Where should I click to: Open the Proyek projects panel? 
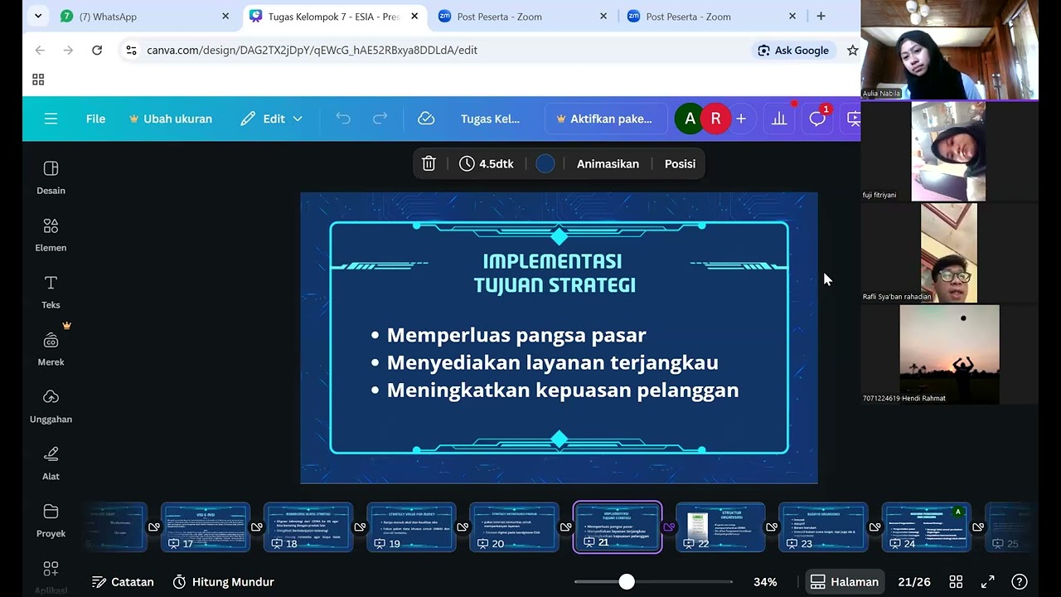tap(51, 521)
